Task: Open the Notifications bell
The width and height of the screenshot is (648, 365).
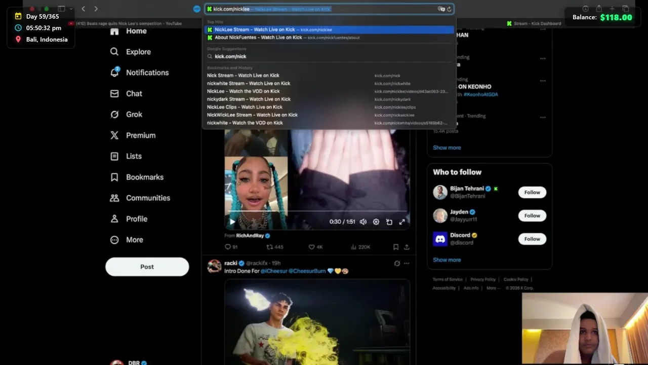Action: point(114,72)
